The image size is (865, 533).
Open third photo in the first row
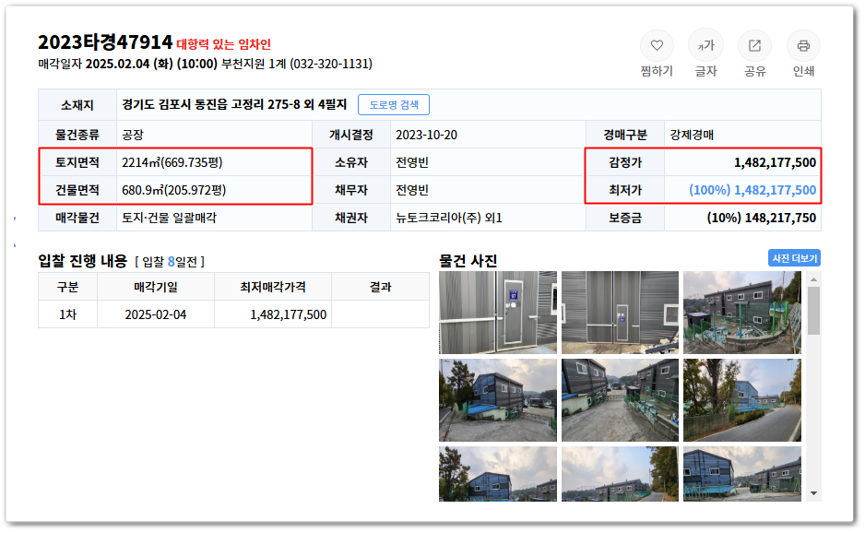742,313
